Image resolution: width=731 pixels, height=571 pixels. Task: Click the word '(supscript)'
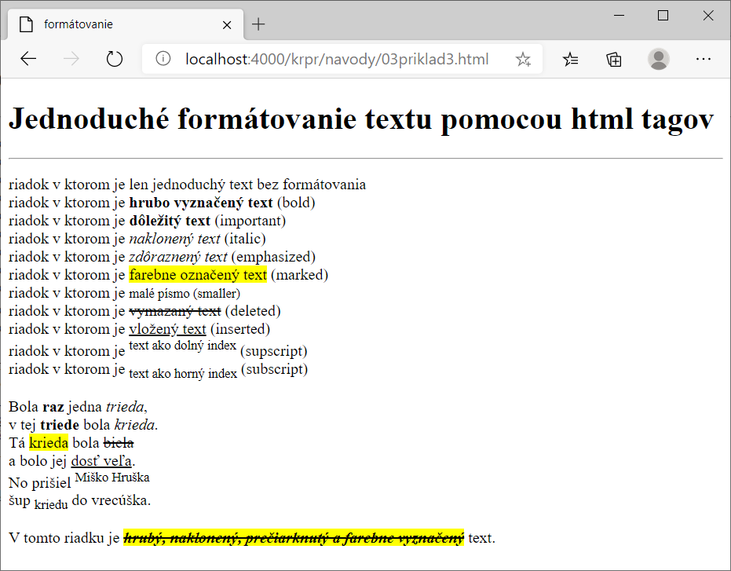[x=274, y=351]
